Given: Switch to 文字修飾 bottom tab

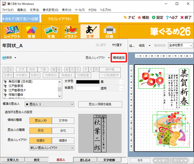Looking at the screenshot, I should pyautogui.click(x=109, y=160).
